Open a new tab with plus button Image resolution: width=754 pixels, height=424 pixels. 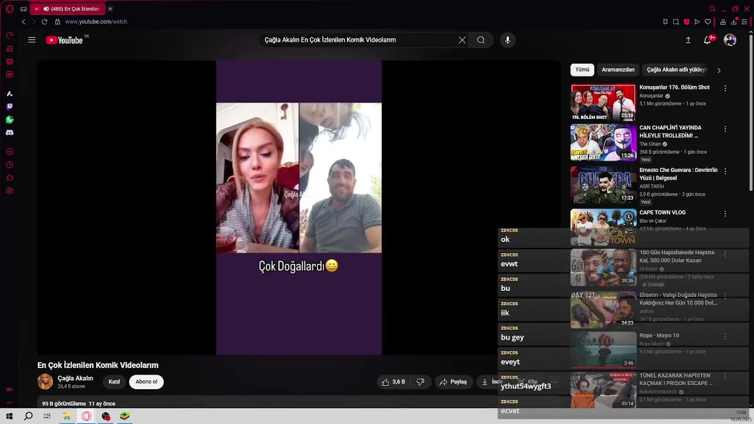tap(110, 9)
